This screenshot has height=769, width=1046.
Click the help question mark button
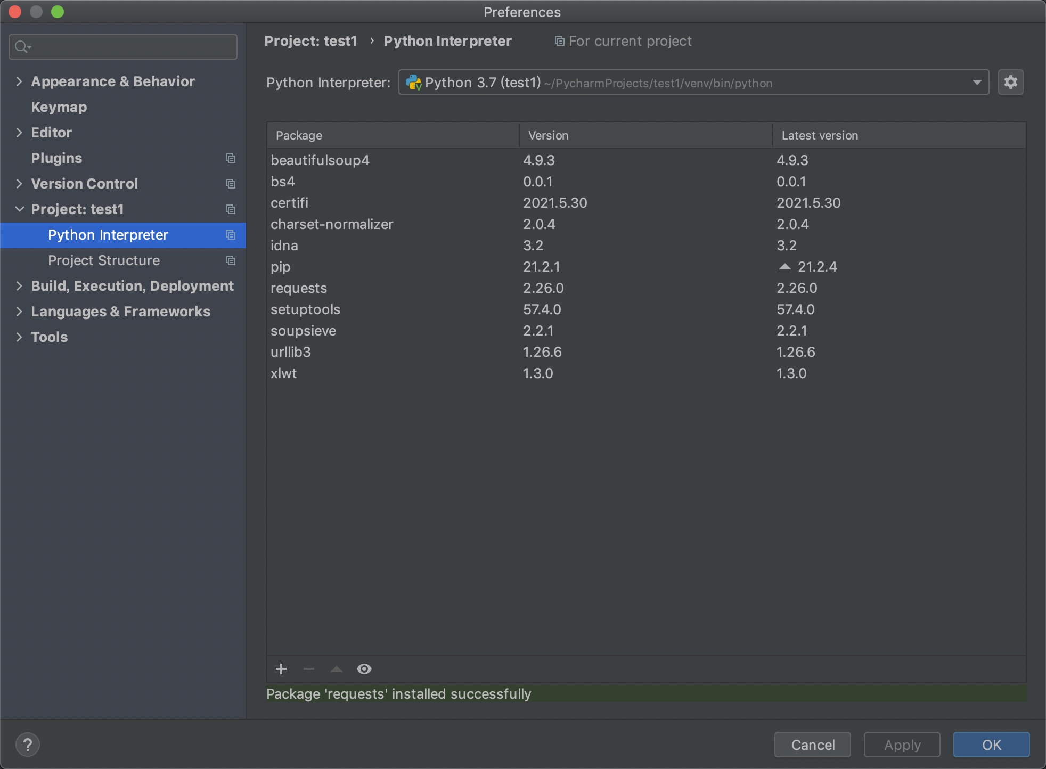tap(28, 745)
